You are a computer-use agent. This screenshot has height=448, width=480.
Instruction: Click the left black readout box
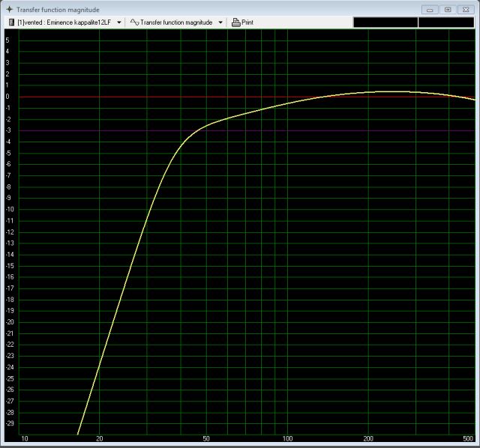pyautogui.click(x=385, y=22)
